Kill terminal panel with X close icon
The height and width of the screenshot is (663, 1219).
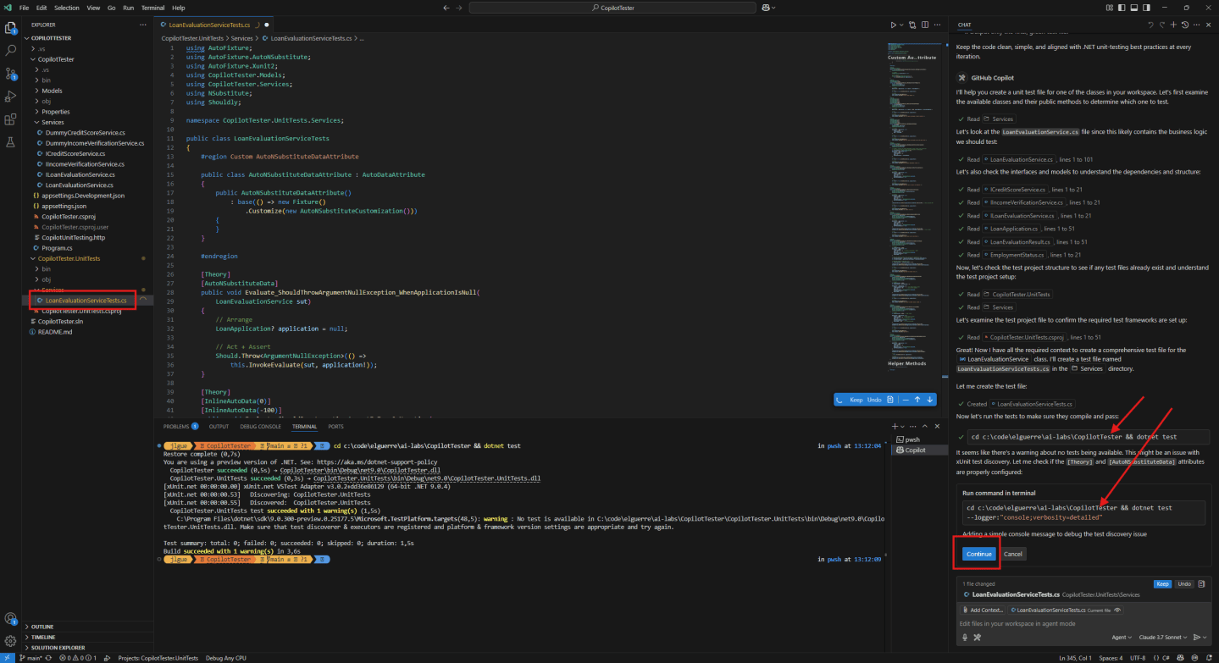pos(937,426)
